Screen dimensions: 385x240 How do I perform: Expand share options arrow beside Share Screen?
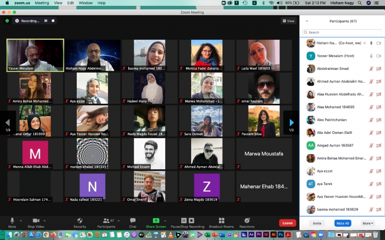point(165,221)
